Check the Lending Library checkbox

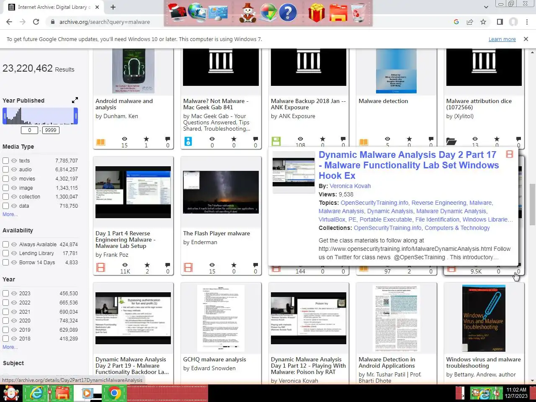pos(5,253)
